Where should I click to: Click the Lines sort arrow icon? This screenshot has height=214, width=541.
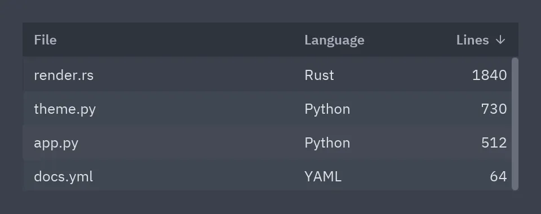pyautogui.click(x=500, y=40)
